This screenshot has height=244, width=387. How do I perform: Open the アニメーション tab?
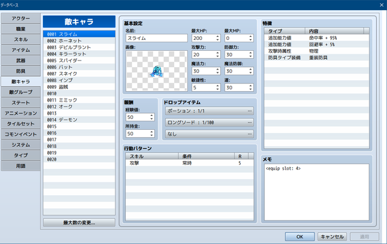21,114
